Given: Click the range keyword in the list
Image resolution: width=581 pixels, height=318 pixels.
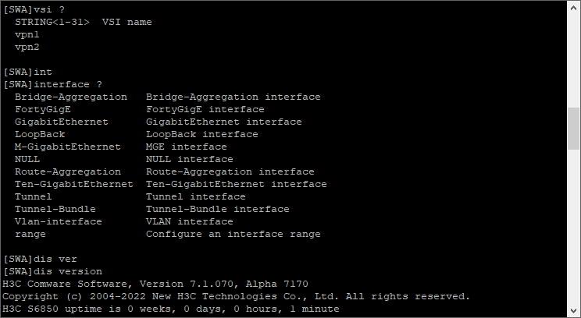Looking at the screenshot, I should pos(30,234).
